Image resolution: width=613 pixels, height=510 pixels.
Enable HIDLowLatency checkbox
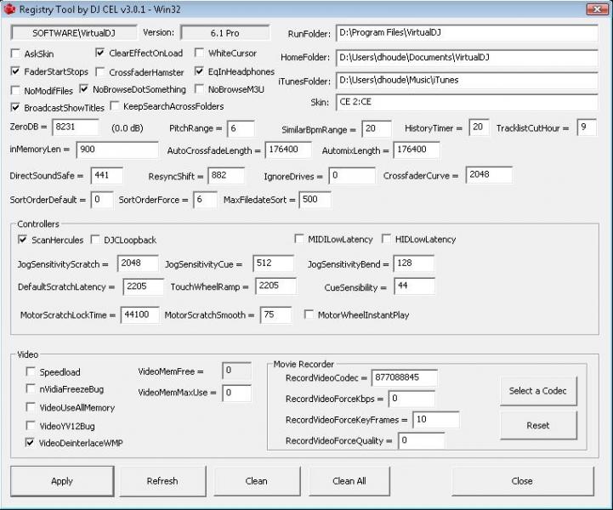point(386,239)
